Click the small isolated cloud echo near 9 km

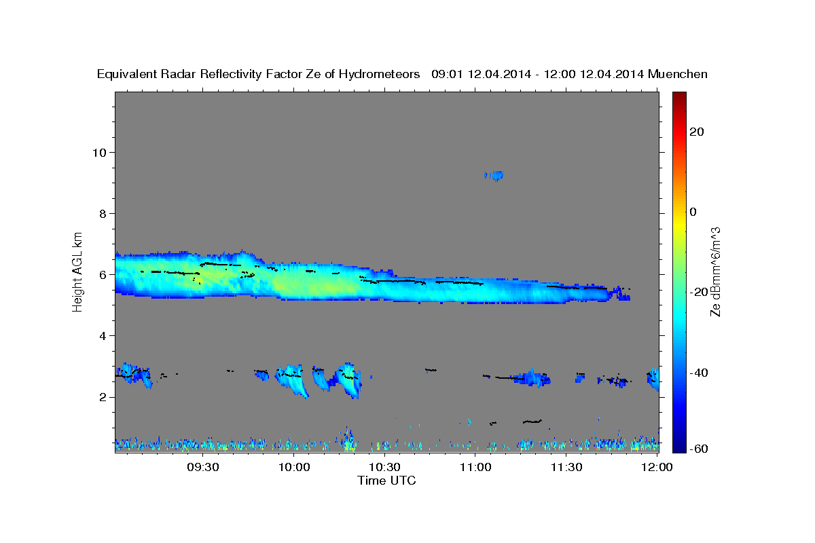pyautogui.click(x=494, y=175)
